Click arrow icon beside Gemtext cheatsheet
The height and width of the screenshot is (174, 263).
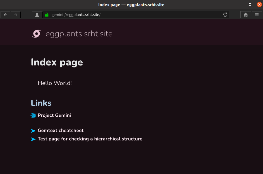pyautogui.click(x=33, y=131)
